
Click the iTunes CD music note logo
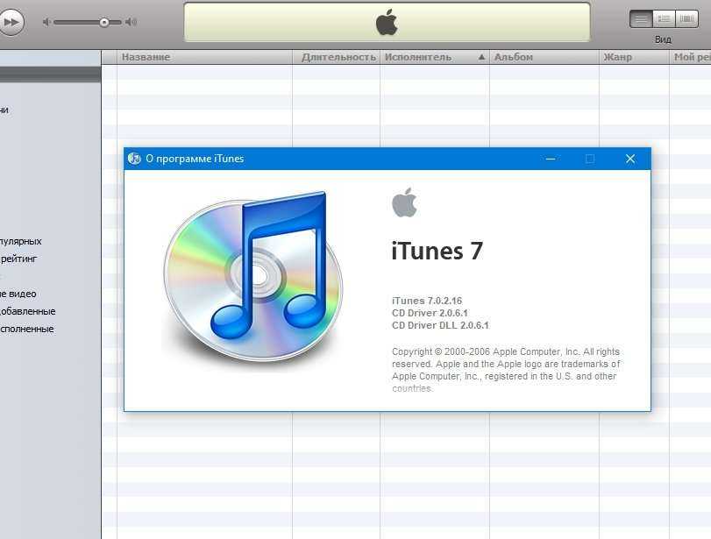click(253, 277)
